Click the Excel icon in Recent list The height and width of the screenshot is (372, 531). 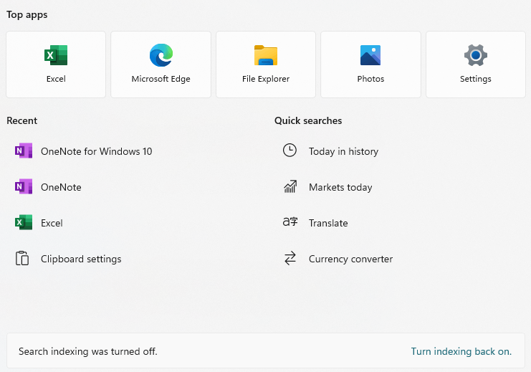[24, 223]
